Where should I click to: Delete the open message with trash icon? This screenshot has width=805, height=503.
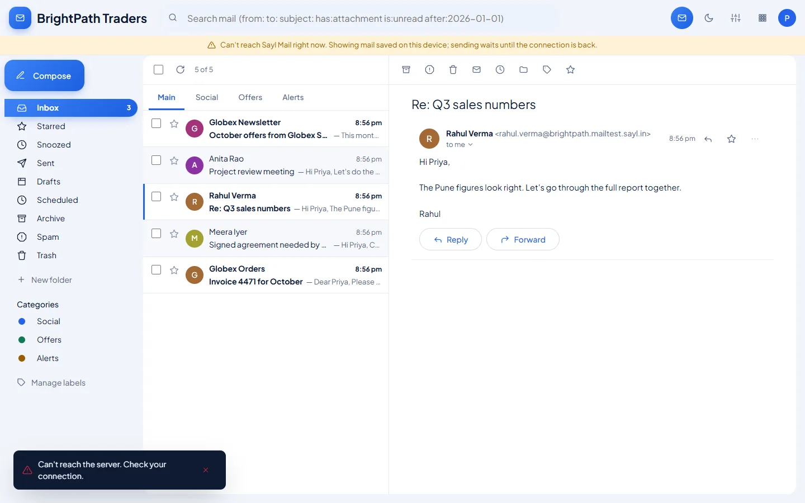(x=453, y=70)
